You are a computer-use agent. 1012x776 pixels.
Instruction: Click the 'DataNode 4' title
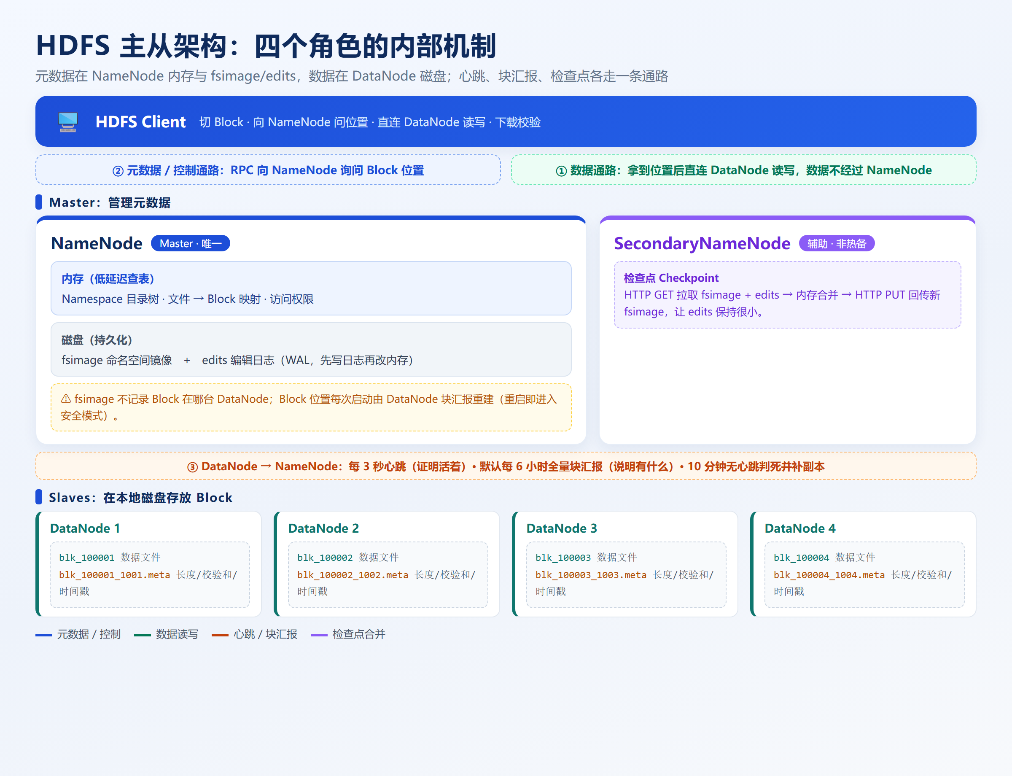pyautogui.click(x=800, y=528)
